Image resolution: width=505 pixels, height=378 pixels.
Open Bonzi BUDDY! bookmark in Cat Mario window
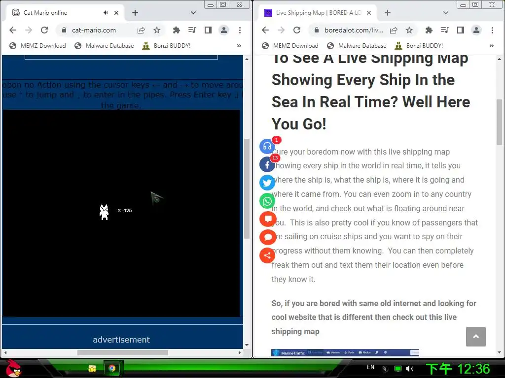click(x=167, y=46)
